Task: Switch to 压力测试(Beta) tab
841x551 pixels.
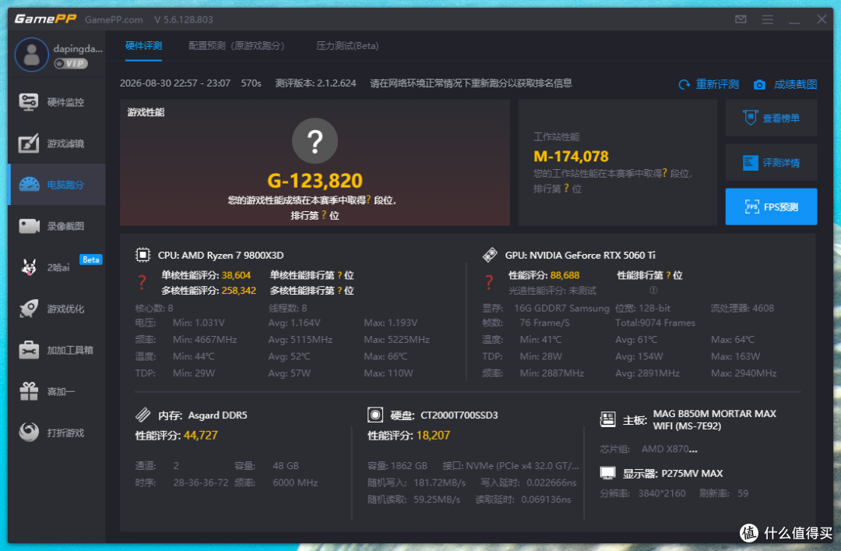Action: coord(347,46)
